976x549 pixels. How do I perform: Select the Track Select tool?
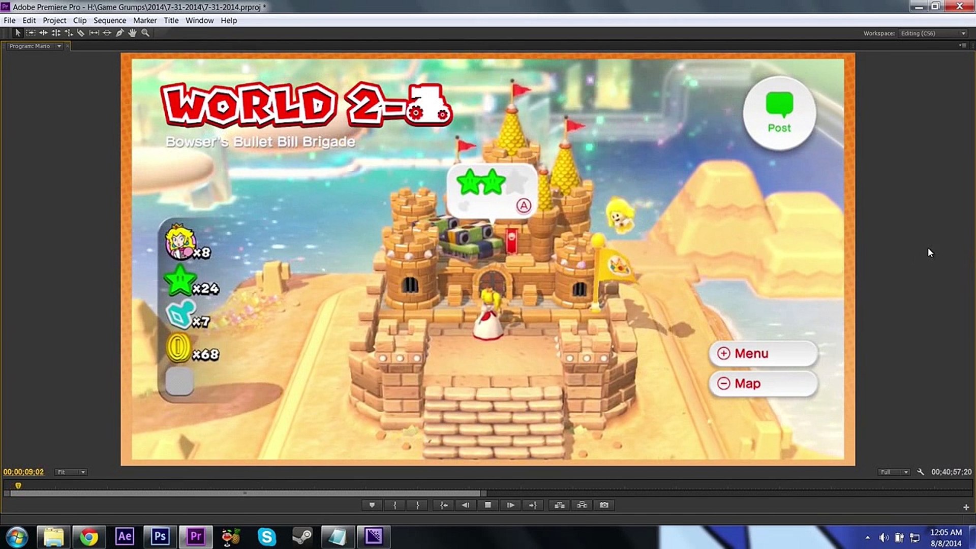tap(30, 33)
